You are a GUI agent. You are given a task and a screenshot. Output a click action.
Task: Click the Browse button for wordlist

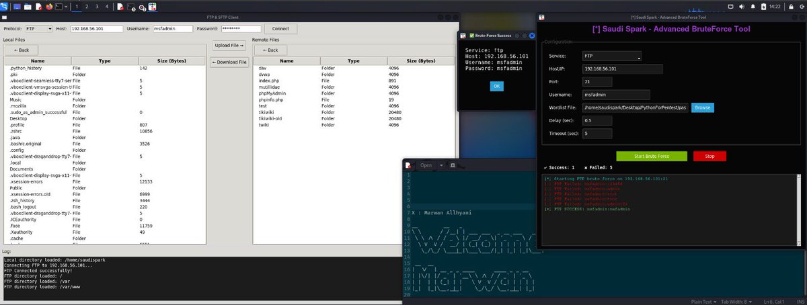click(x=702, y=107)
